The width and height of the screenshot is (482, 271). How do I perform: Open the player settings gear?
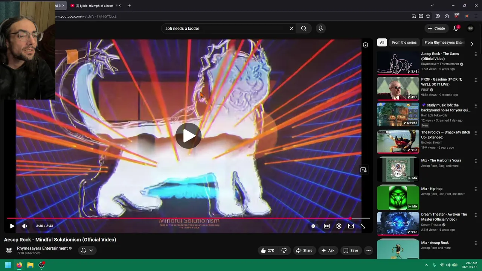[339, 226]
